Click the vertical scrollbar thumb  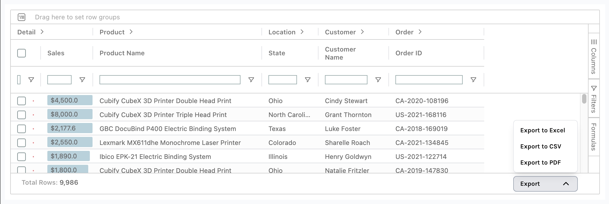click(584, 99)
